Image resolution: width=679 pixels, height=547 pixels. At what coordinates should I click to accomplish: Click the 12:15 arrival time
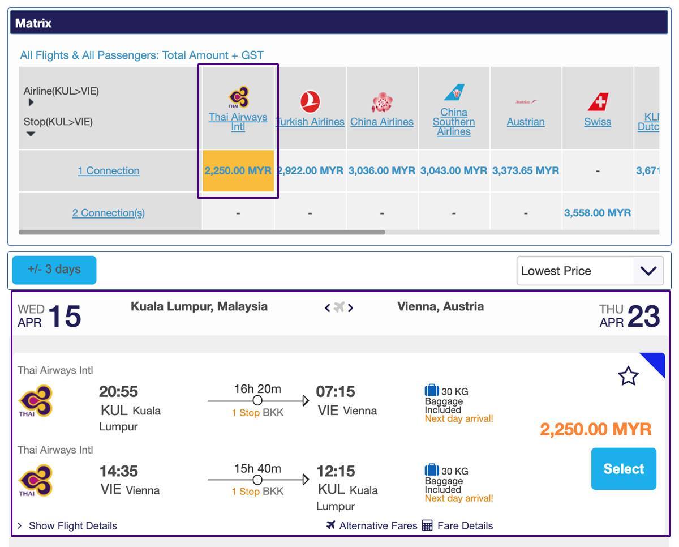tap(336, 471)
